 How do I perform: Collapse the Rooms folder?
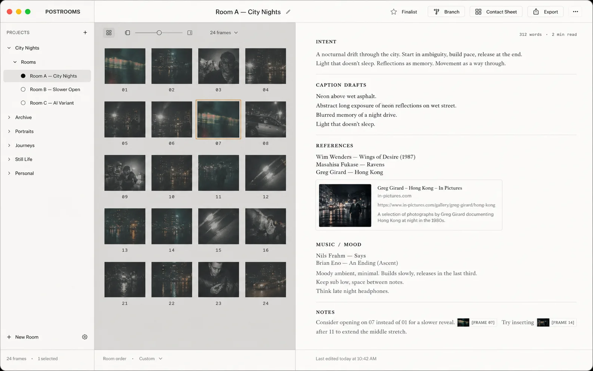pyautogui.click(x=15, y=62)
